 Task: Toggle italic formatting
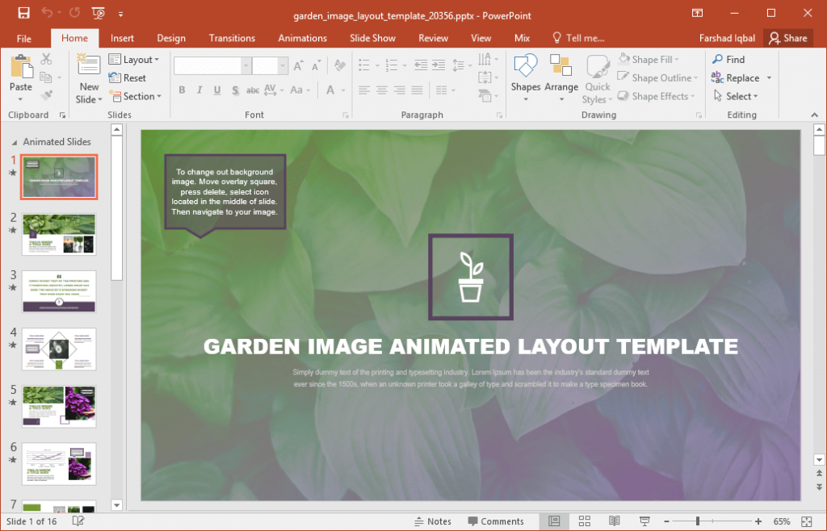[x=199, y=90]
